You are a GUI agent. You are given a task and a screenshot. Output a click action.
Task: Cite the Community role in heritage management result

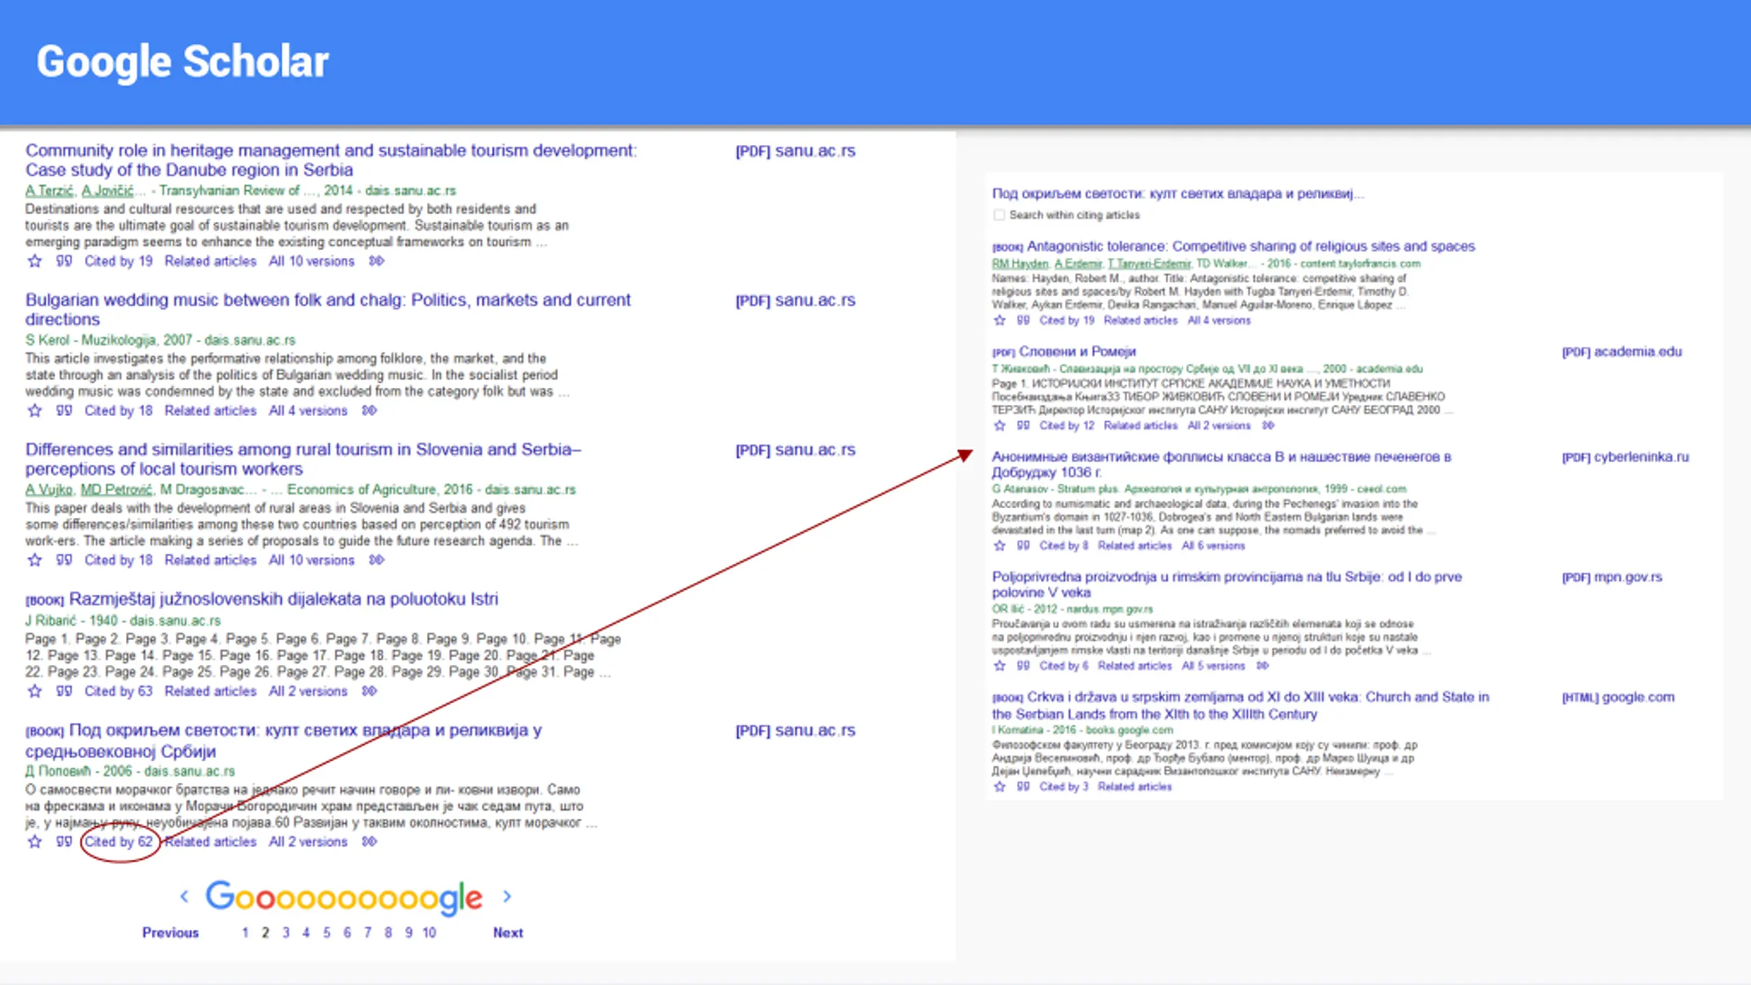[x=64, y=261]
